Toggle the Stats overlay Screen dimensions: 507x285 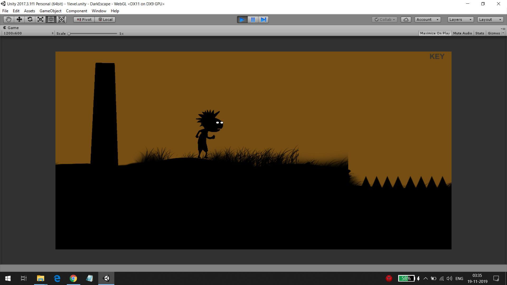tap(480, 33)
